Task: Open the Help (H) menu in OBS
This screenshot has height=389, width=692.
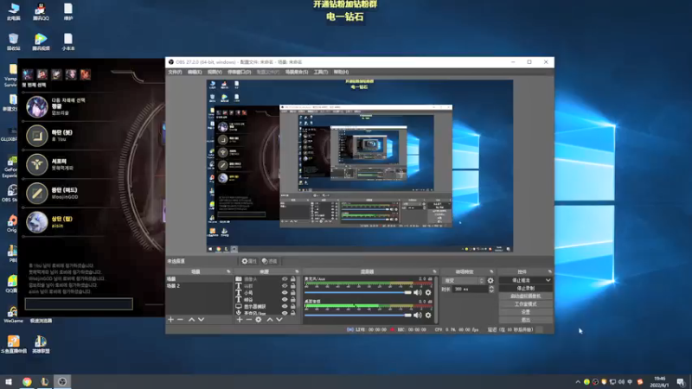Action: 341,72
